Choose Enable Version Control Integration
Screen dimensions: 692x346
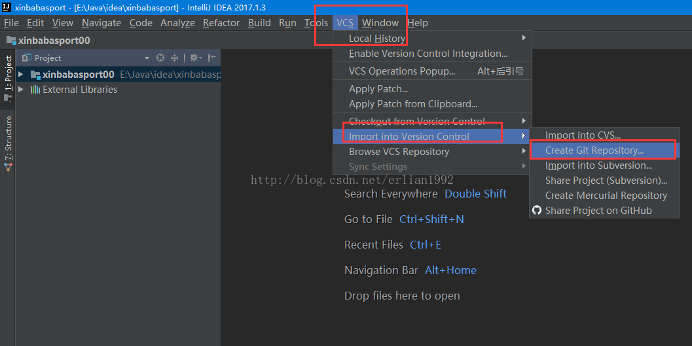432,54
